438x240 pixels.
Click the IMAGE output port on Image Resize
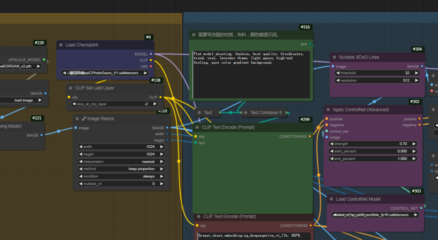(167, 127)
